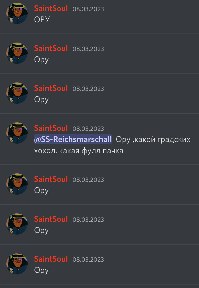This screenshot has width=199, height=288.
Task: Tap the avatar of the last Ору message
Action: [17, 264]
